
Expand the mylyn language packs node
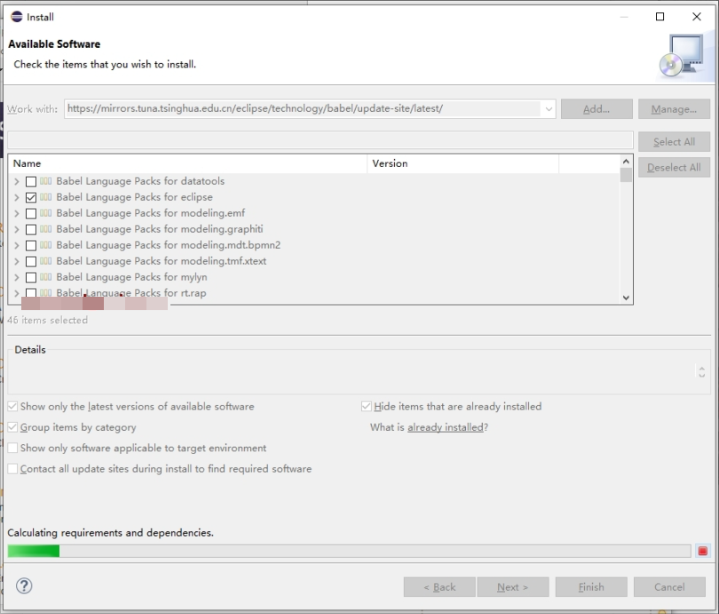pyautogui.click(x=17, y=277)
